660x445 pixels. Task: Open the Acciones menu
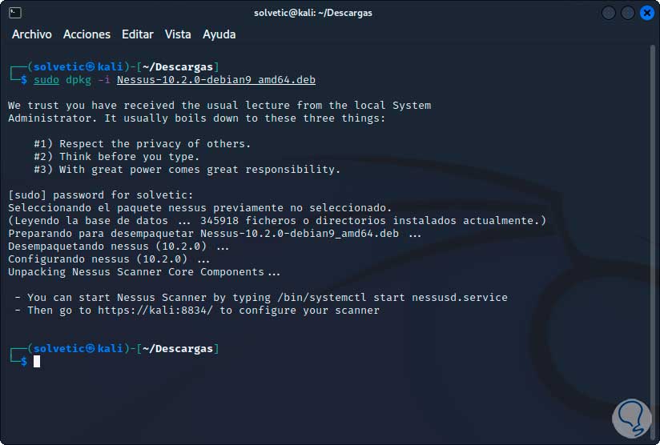click(87, 34)
